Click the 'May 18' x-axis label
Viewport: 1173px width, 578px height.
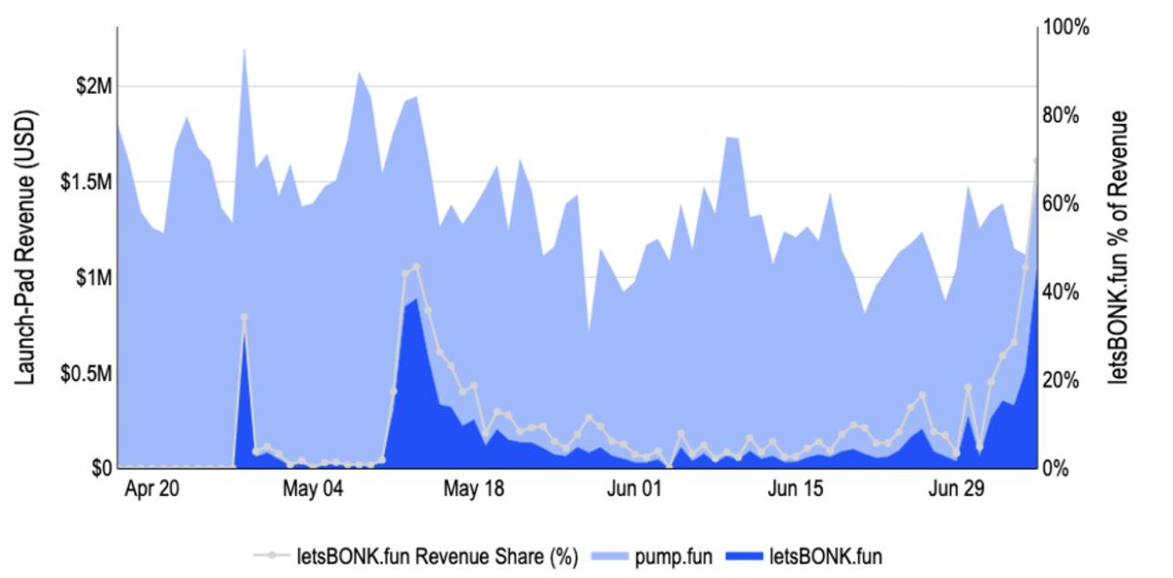[473, 489]
